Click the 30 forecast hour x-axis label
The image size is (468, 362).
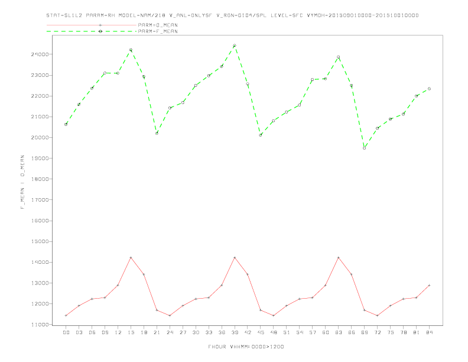[x=196, y=332]
